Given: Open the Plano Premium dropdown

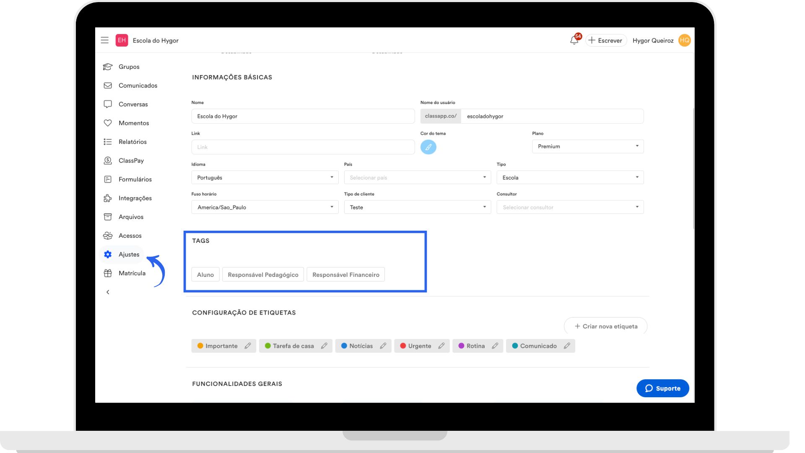Looking at the screenshot, I should pos(588,146).
